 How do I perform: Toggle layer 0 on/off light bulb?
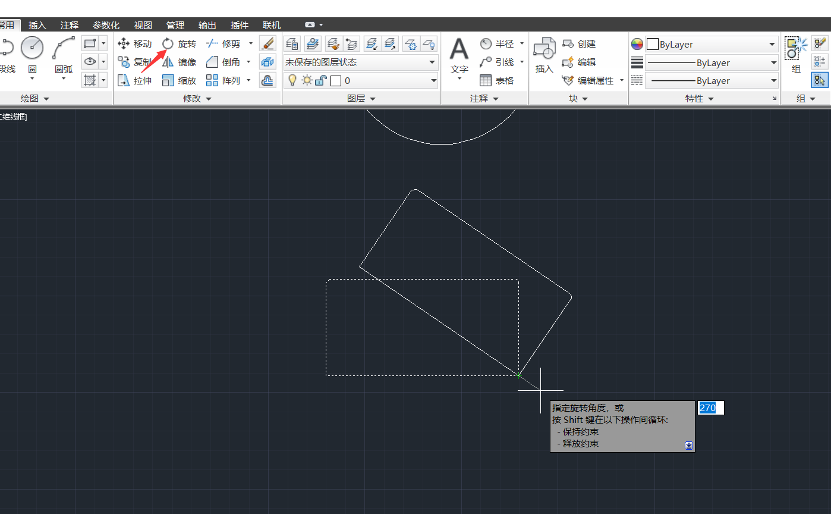(292, 80)
